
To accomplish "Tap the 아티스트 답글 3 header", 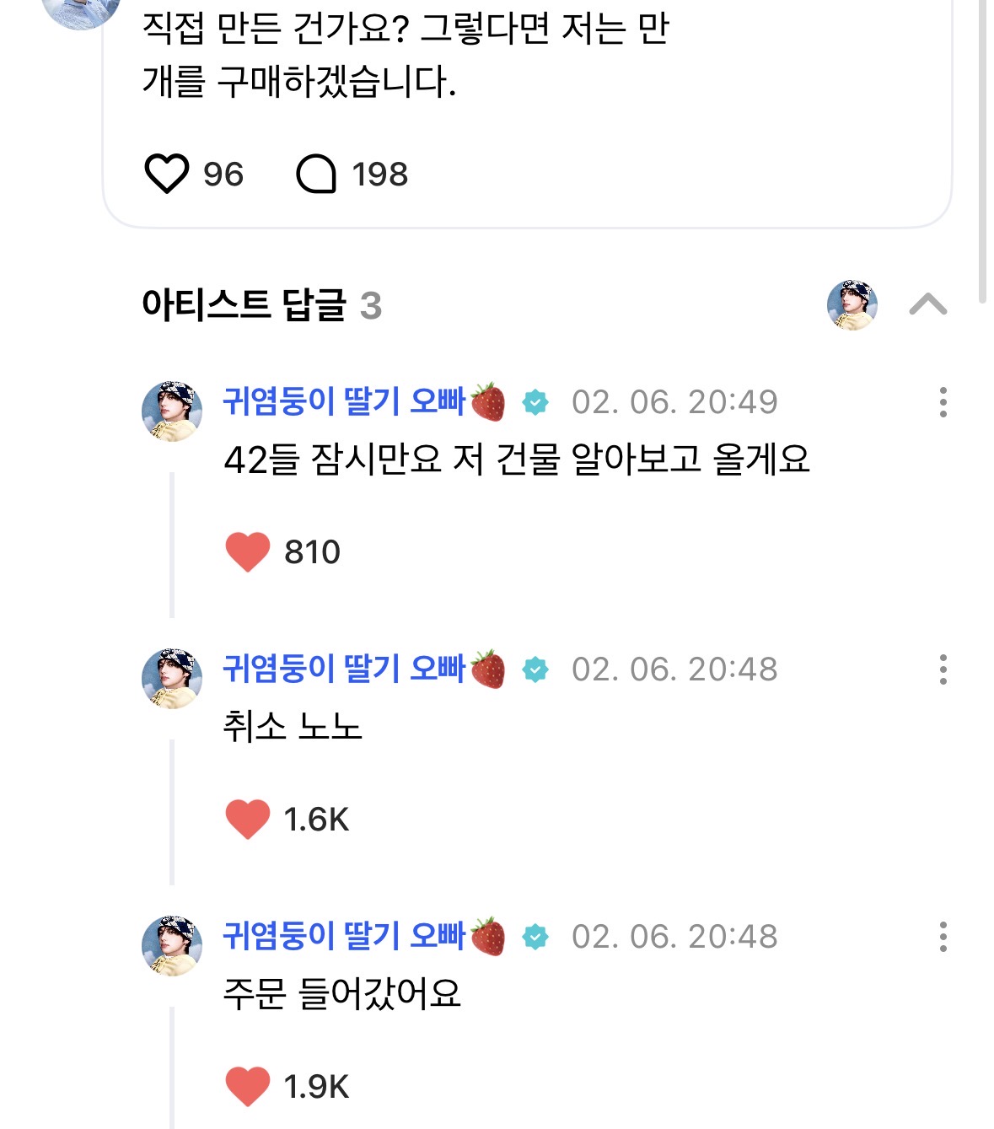I will click(261, 305).
